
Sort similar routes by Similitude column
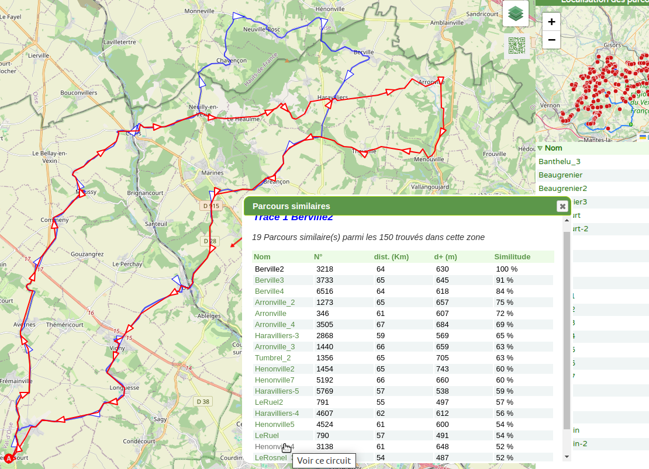click(x=512, y=257)
